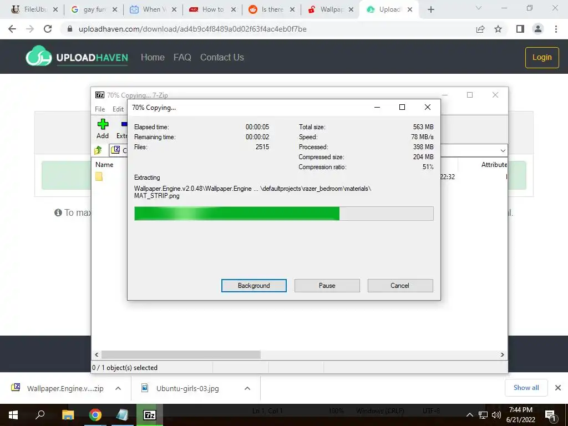Pause the 7-Zip extraction
Image resolution: width=568 pixels, height=426 pixels.
pyautogui.click(x=327, y=286)
